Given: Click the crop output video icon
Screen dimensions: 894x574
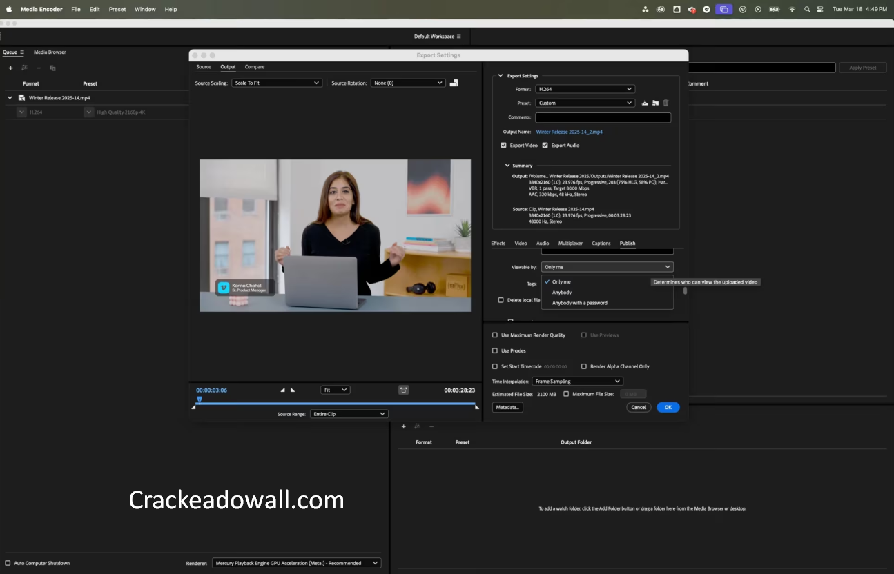Looking at the screenshot, I should coord(454,83).
